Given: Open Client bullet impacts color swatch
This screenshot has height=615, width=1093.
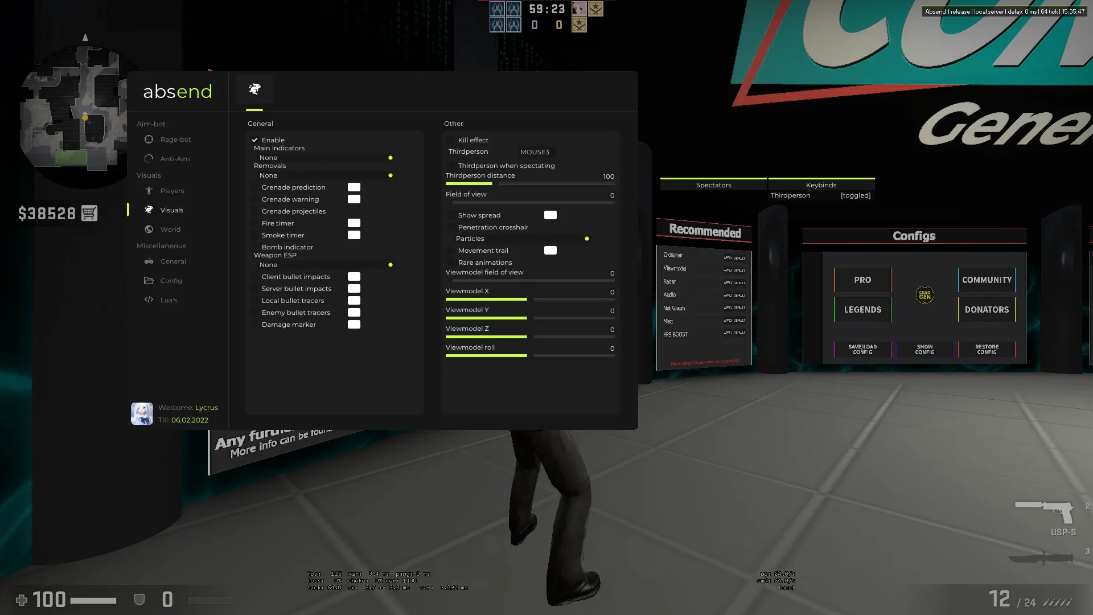Looking at the screenshot, I should click(354, 277).
